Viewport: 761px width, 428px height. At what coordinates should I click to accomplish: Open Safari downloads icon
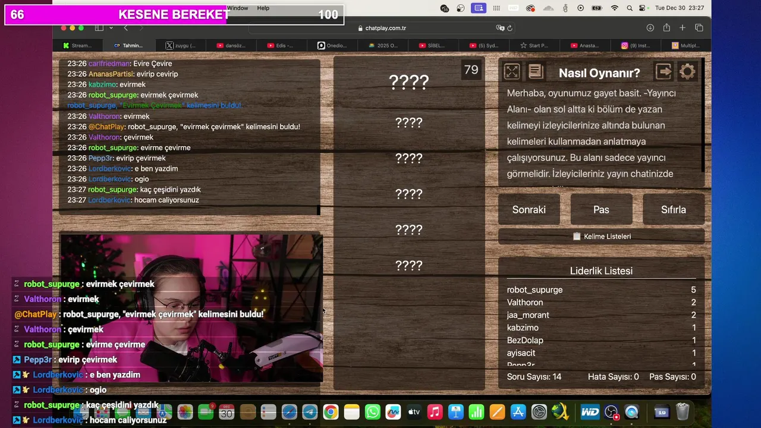click(650, 28)
